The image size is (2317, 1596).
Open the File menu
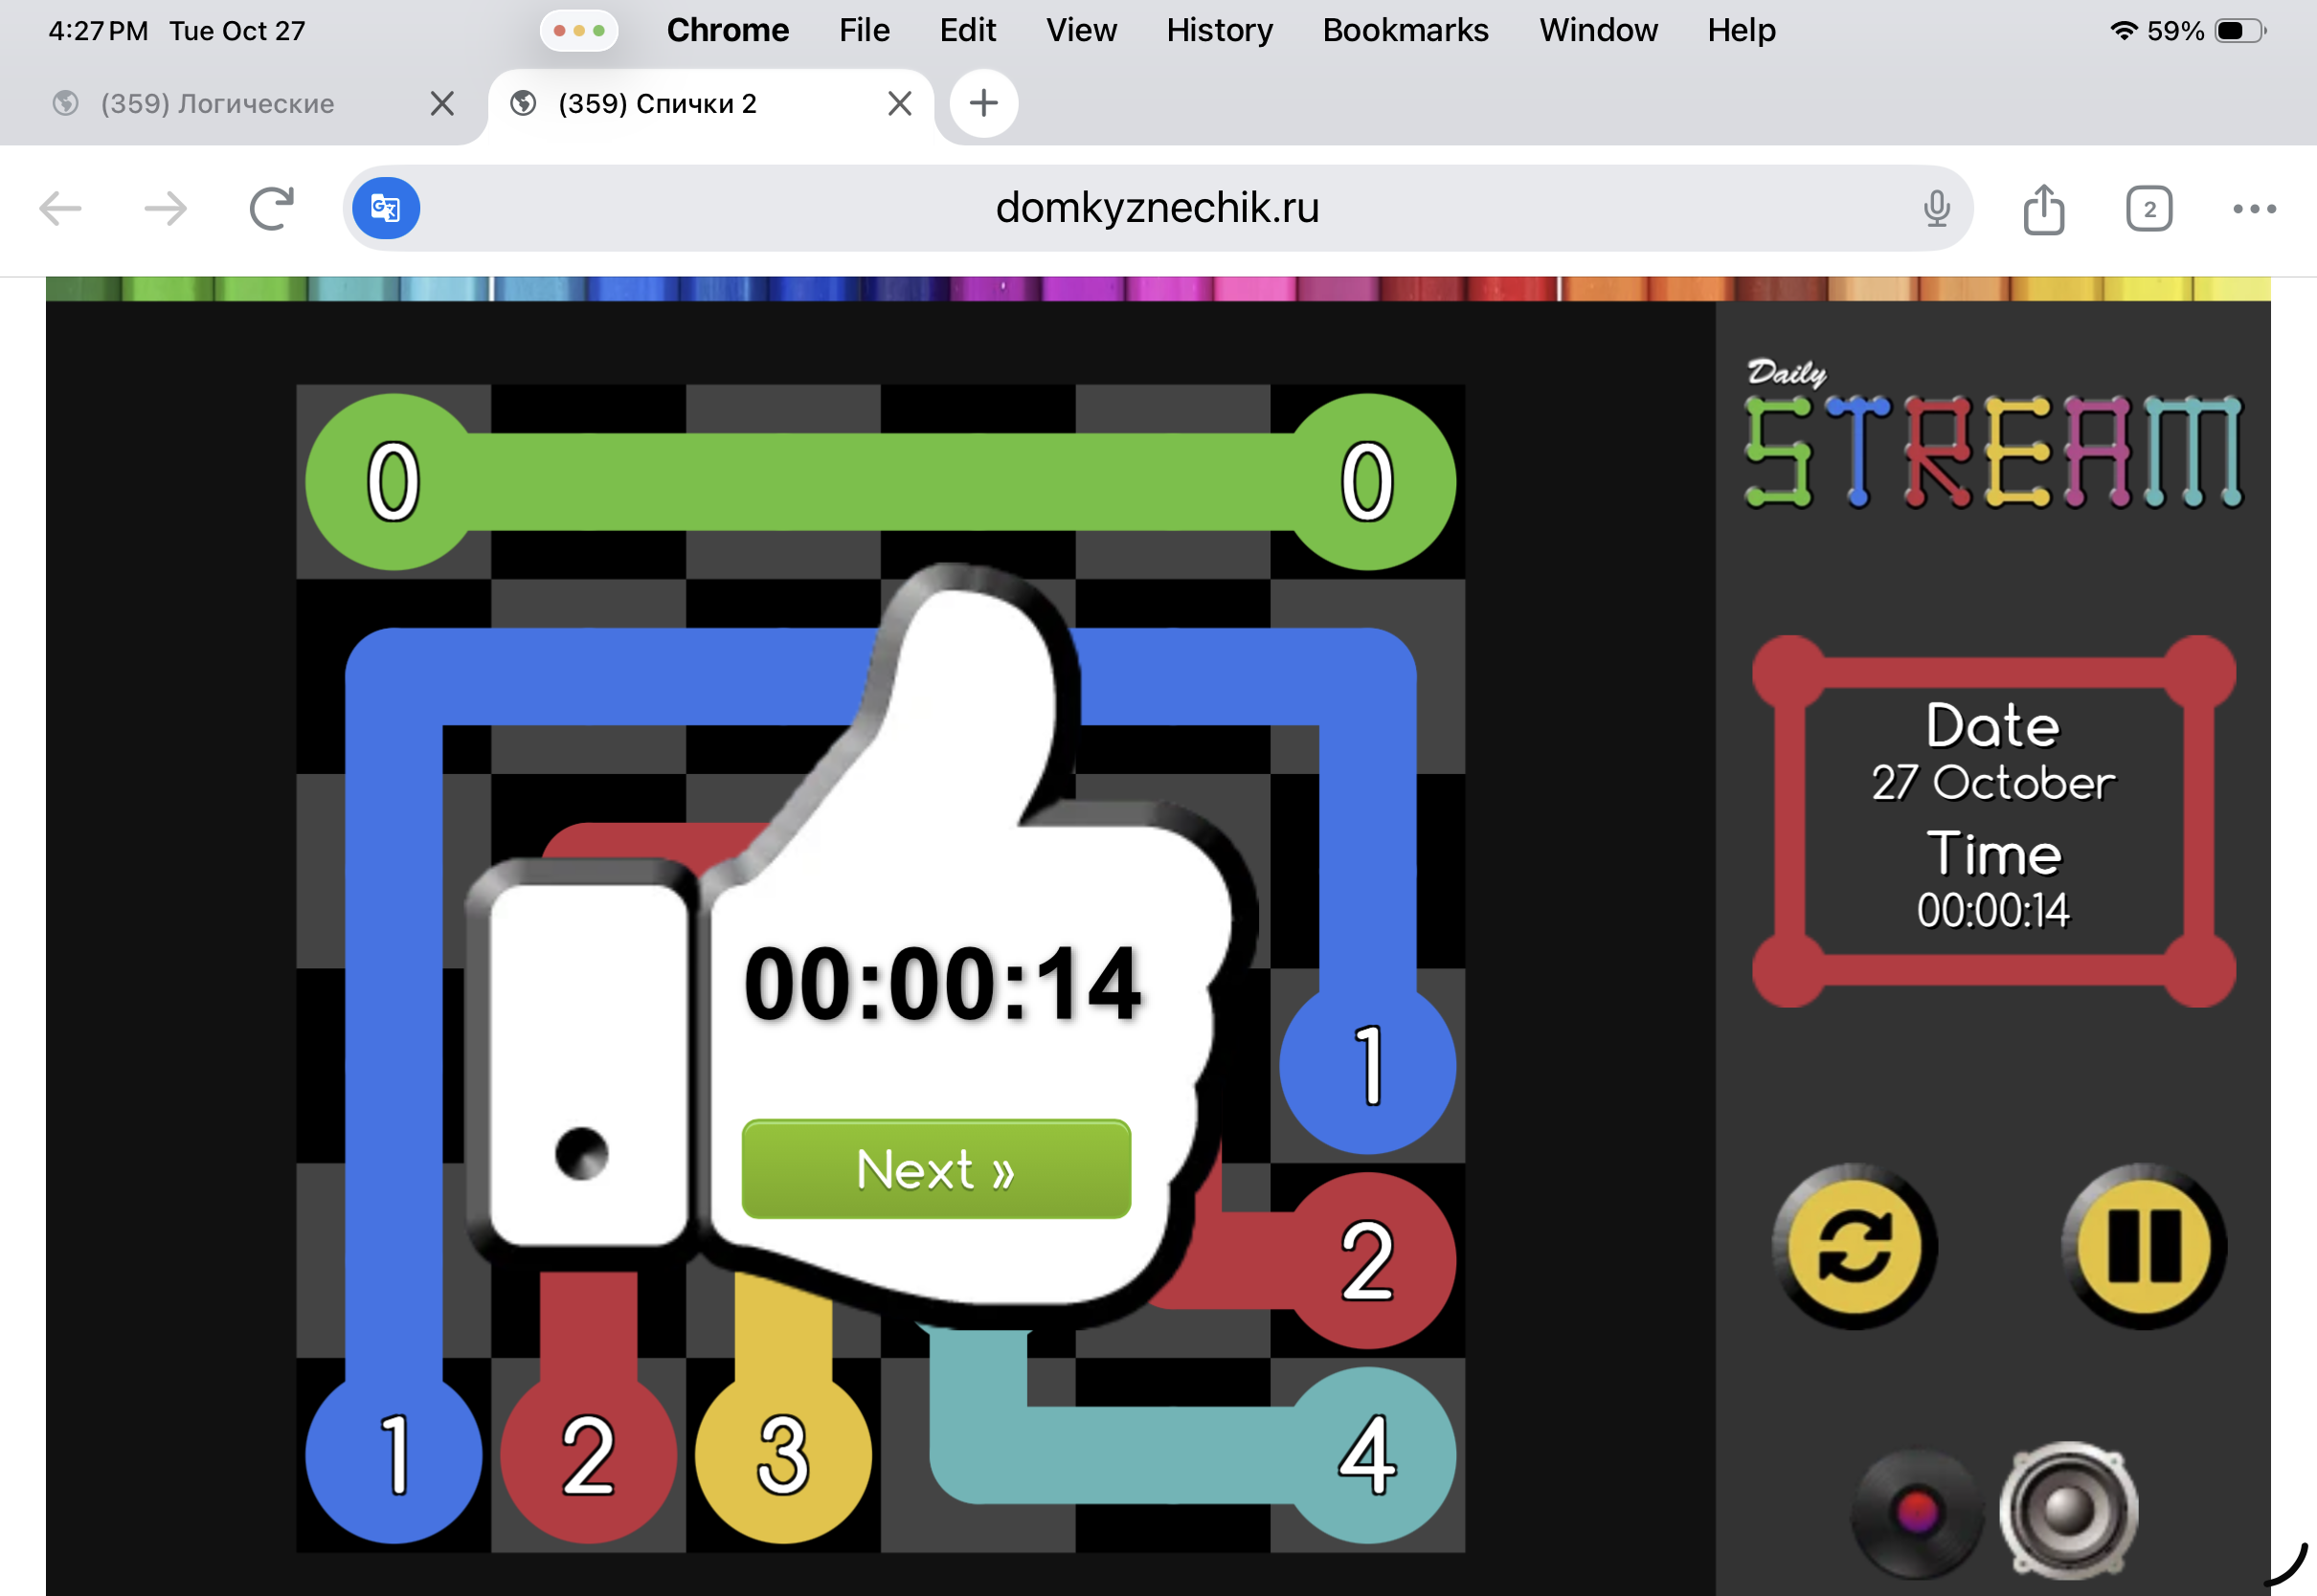(x=865, y=30)
